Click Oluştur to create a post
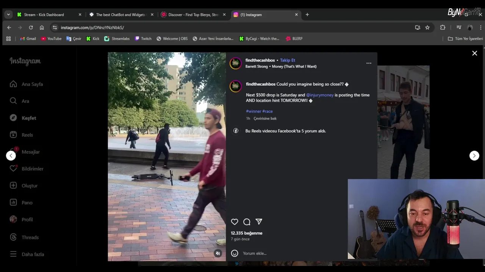485x272 pixels. [23, 185]
